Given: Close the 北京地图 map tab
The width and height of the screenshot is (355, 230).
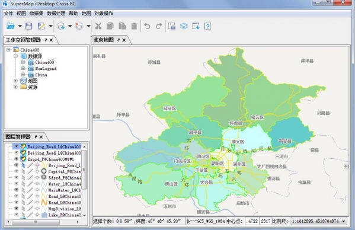Looking at the screenshot, I should coord(124,40).
